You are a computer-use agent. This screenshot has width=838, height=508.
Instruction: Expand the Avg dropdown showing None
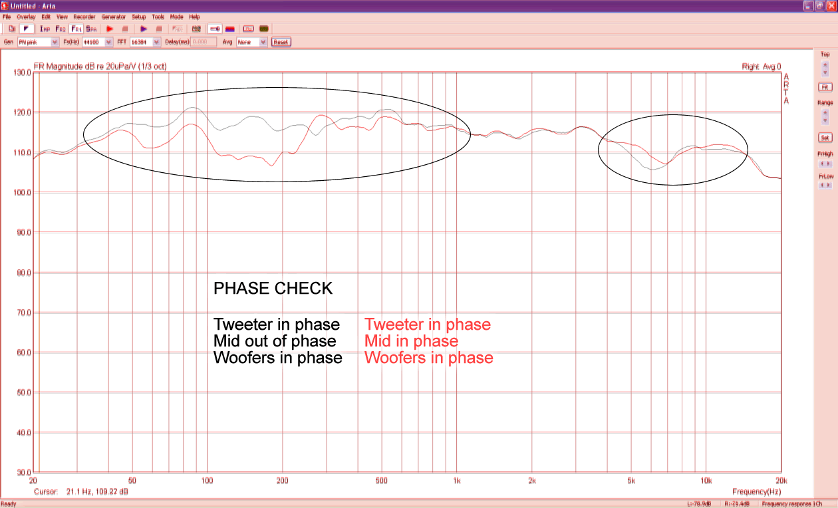point(263,42)
